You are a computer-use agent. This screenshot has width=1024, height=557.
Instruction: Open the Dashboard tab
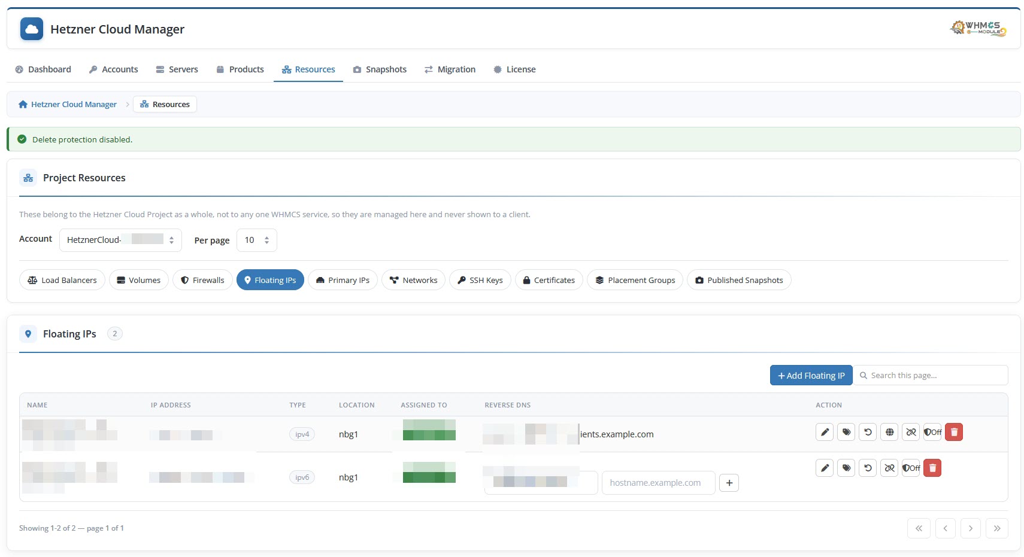point(43,69)
